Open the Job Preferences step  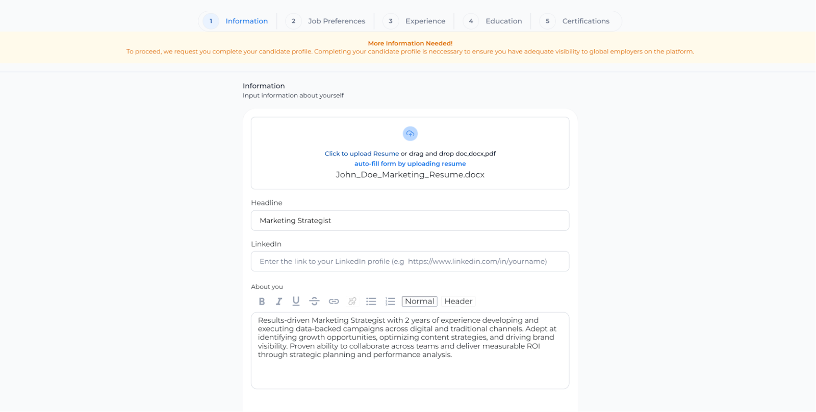click(326, 21)
